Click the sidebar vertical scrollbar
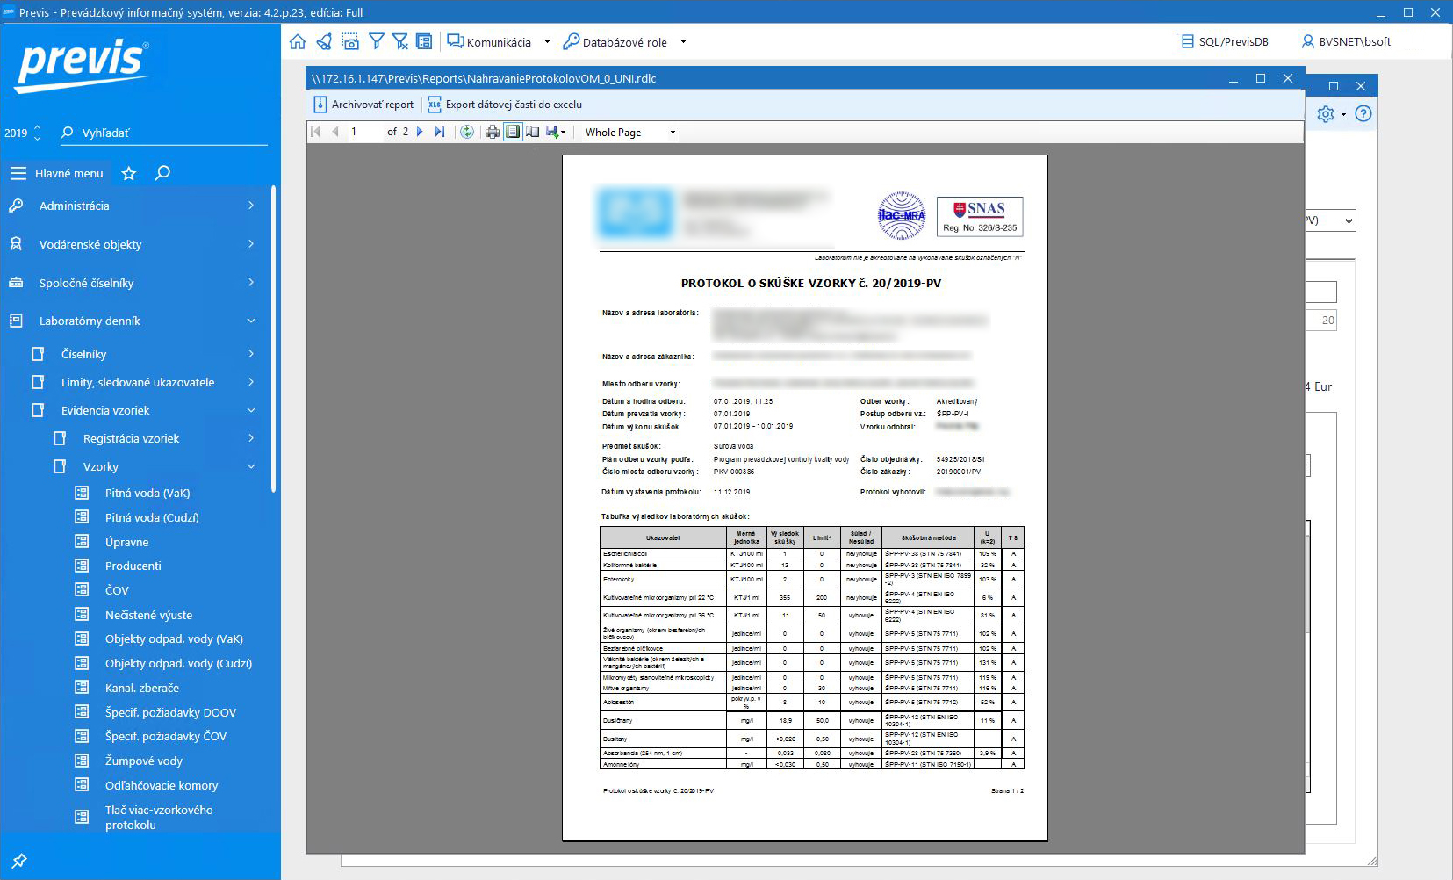This screenshot has height=880, width=1453. [x=275, y=338]
